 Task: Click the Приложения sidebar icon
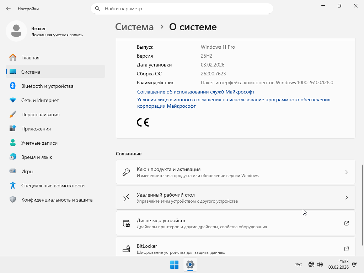point(13,129)
